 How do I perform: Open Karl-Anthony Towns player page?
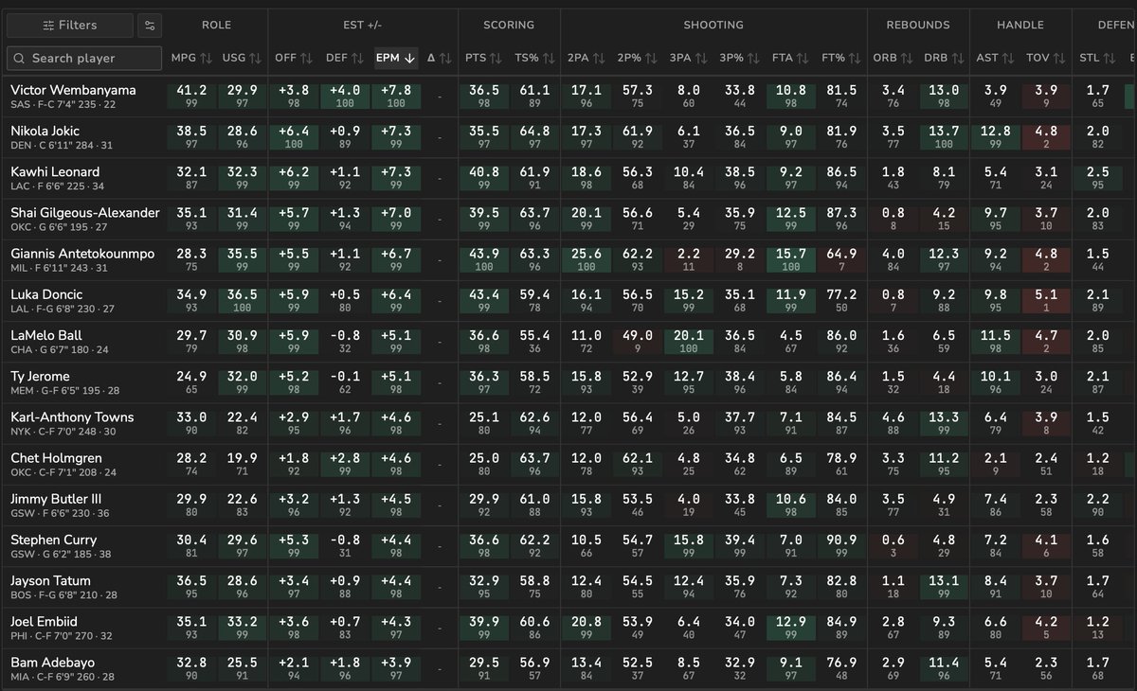[72, 416]
